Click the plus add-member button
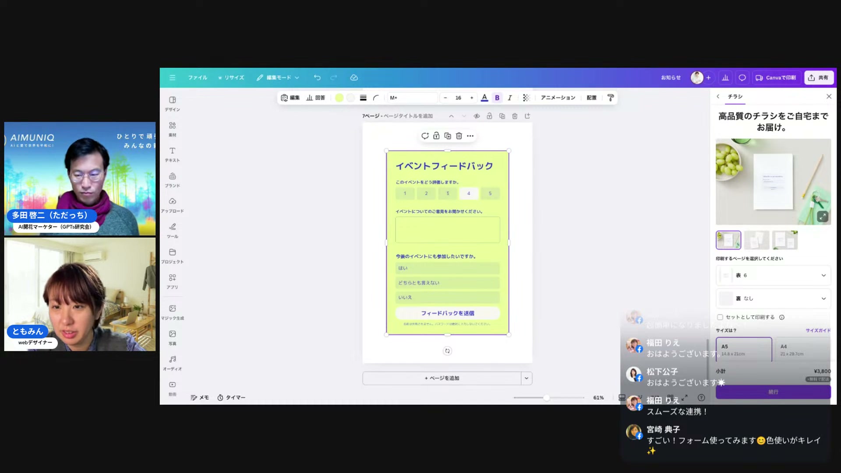 [x=708, y=78]
